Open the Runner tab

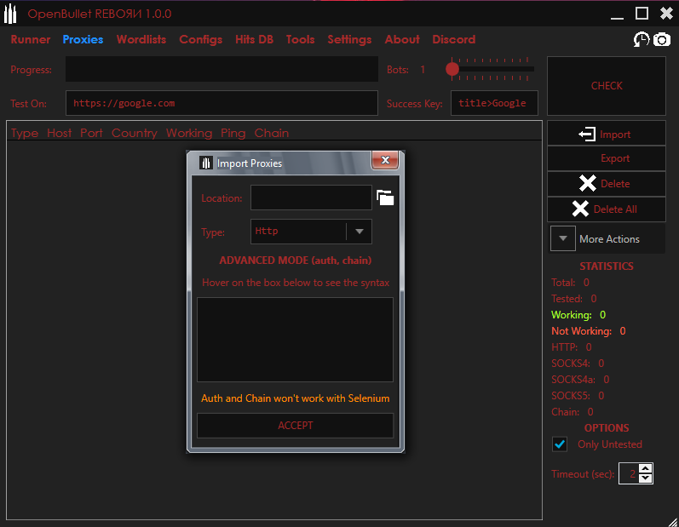click(31, 39)
